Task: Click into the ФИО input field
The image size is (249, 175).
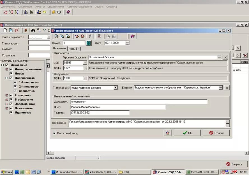Action: [118, 107]
